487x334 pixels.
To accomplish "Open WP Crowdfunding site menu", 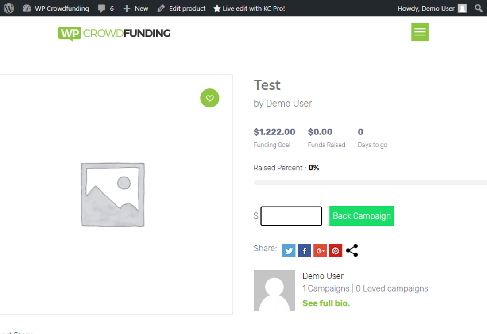I will coord(56,8).
